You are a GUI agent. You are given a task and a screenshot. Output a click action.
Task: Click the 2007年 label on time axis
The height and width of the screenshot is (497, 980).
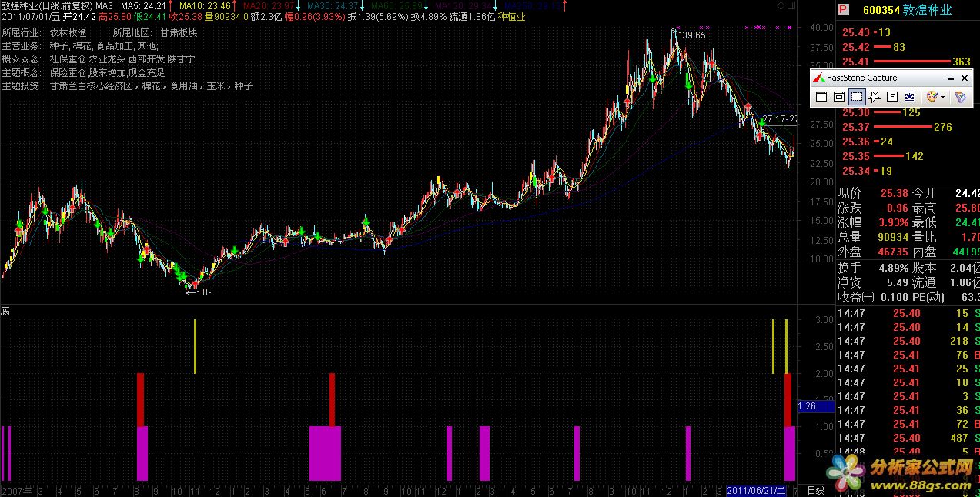click(x=15, y=490)
